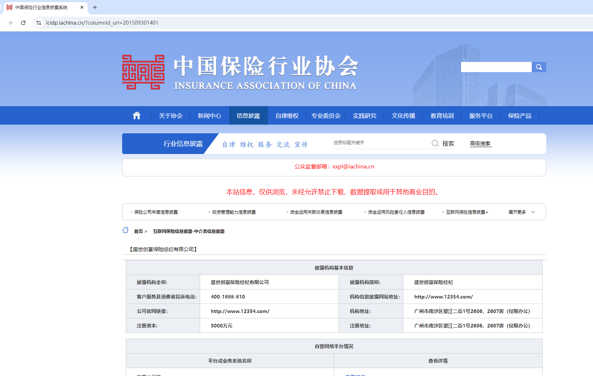
Task: Open the 信息披露 navigation menu
Action: [248, 116]
